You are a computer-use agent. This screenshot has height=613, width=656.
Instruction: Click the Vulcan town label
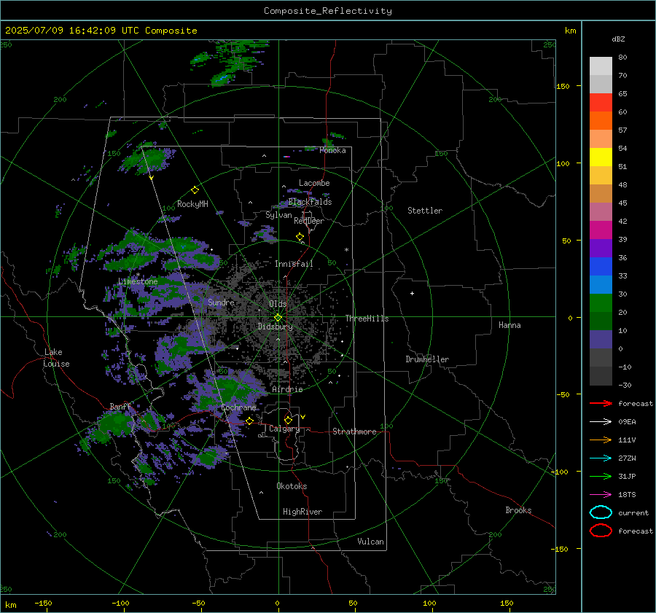370,542
